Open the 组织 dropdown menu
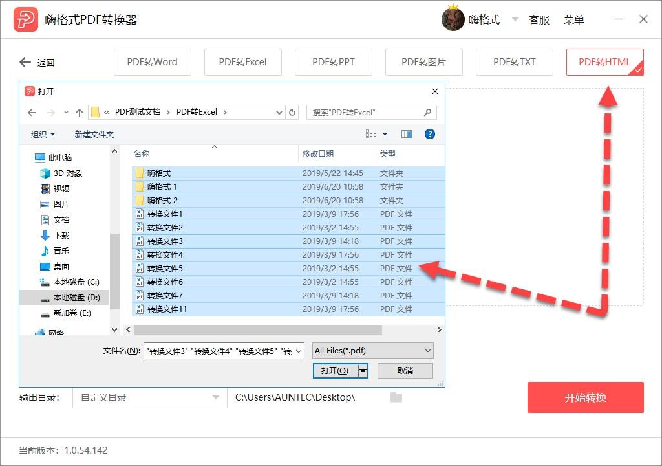 (x=43, y=135)
